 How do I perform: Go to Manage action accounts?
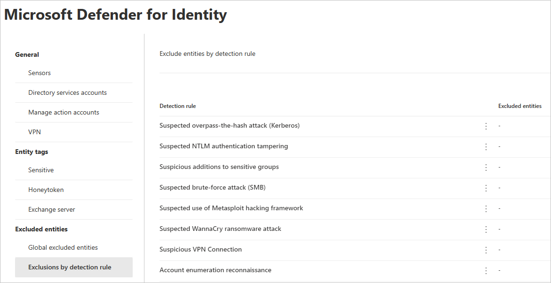point(64,112)
